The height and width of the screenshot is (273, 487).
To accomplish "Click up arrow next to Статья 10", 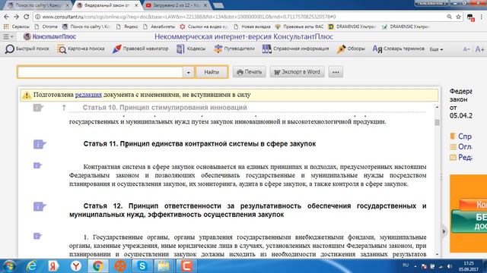I will pyautogui.click(x=64, y=108).
